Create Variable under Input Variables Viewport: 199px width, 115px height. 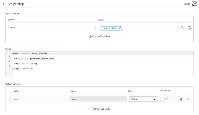[99, 36]
